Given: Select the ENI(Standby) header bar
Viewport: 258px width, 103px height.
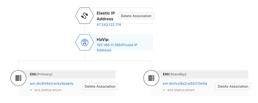Looking at the screenshot, I should (212, 74).
